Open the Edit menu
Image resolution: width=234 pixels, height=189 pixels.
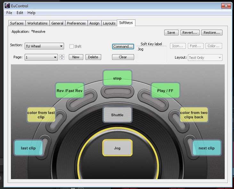click(20, 13)
